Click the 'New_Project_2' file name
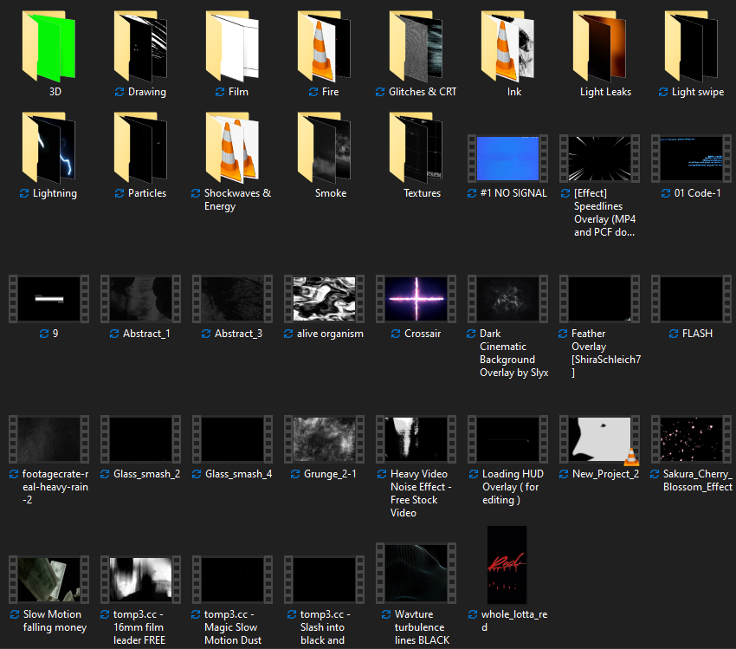This screenshot has height=649, width=736. 605,474
